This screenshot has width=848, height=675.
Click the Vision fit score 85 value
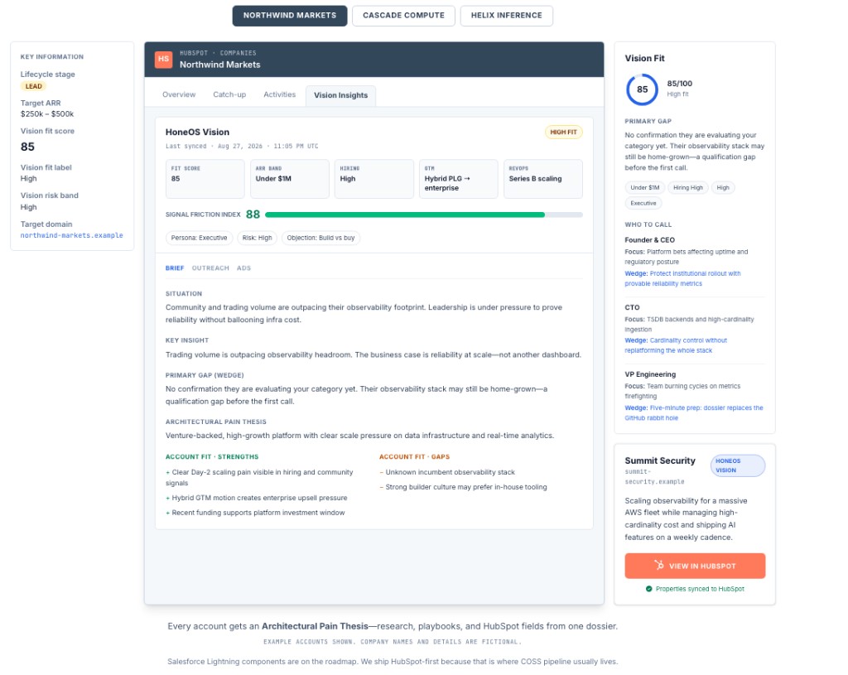click(x=27, y=147)
